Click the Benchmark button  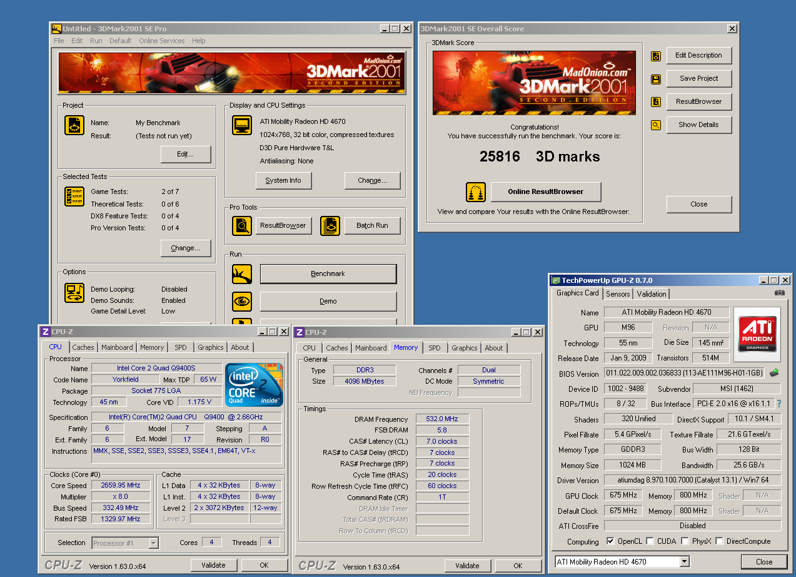tap(328, 274)
